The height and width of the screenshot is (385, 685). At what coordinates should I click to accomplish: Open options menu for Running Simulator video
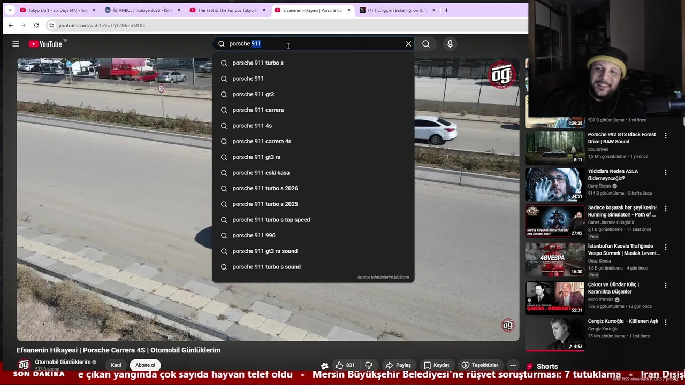pos(666,209)
